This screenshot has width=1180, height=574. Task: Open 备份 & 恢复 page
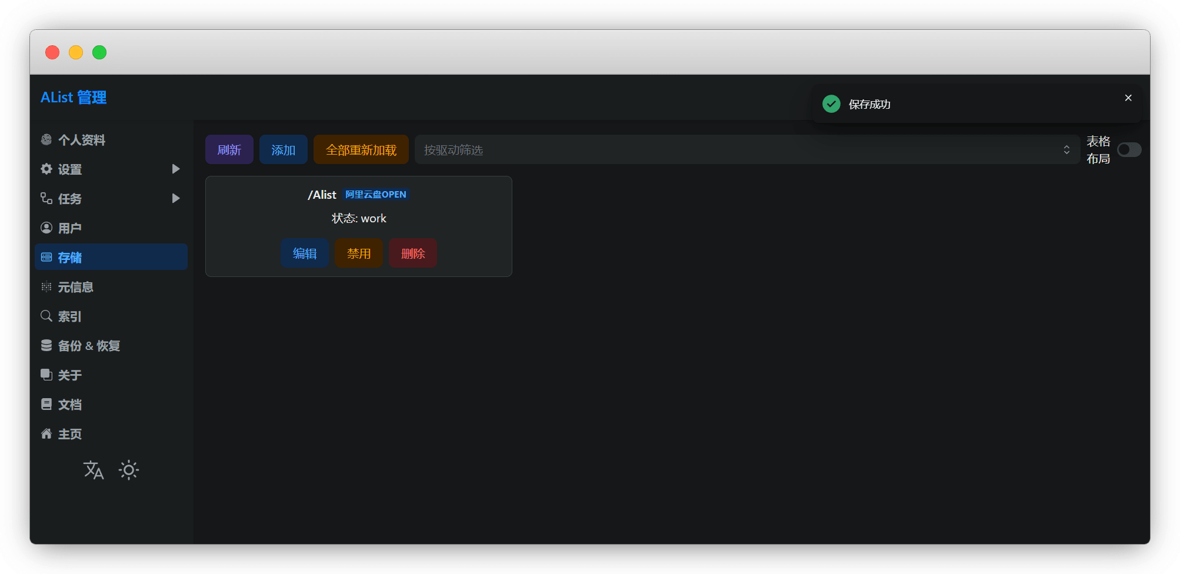111,345
